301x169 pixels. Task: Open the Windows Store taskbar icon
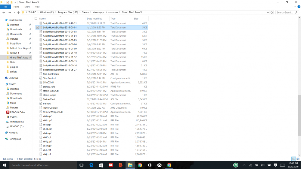[x=101, y=165]
